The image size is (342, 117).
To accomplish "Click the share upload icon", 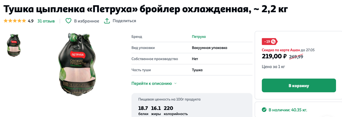I will (107, 21).
